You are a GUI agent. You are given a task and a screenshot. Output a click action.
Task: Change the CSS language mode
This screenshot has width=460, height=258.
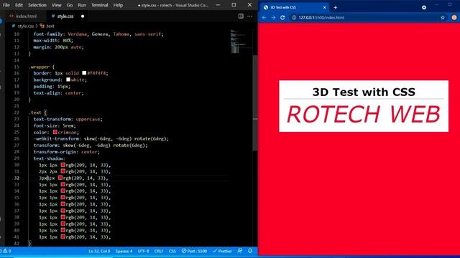(x=172, y=251)
